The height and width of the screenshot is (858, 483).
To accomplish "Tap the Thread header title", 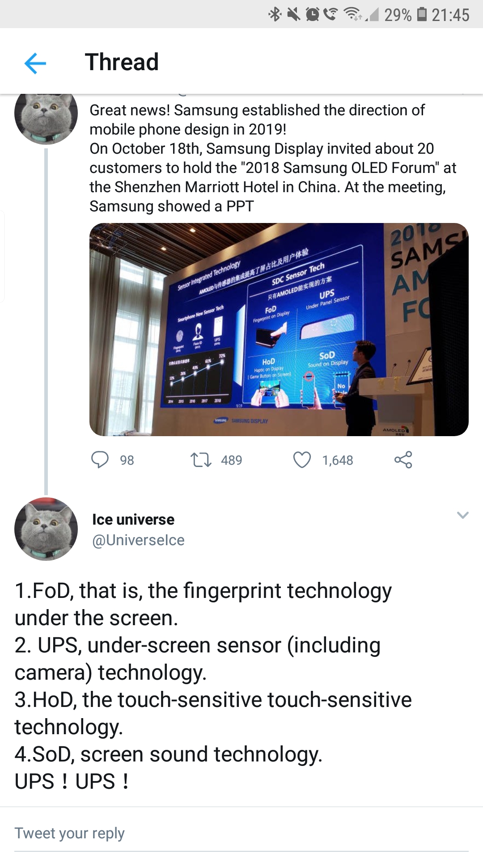I will (x=122, y=62).
